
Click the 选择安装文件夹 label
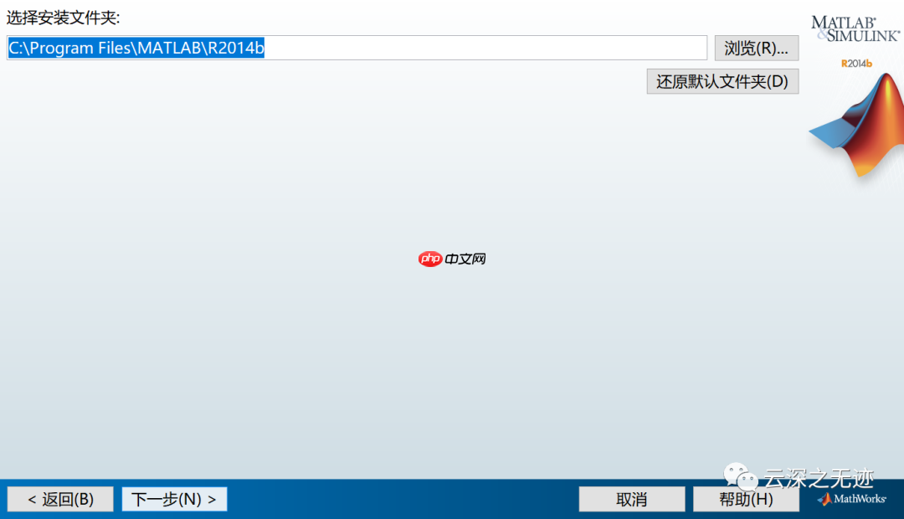pyautogui.click(x=64, y=18)
